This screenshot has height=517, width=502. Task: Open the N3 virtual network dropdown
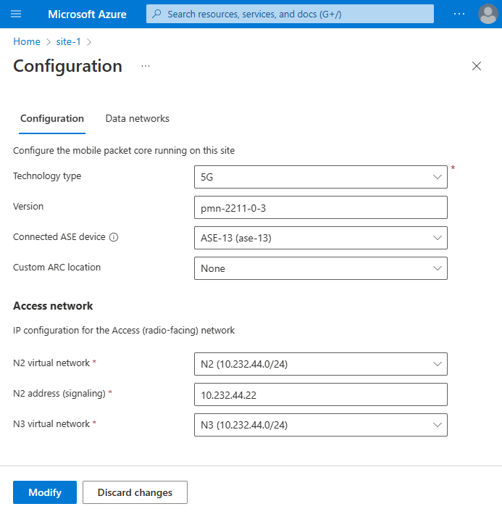pyautogui.click(x=320, y=425)
